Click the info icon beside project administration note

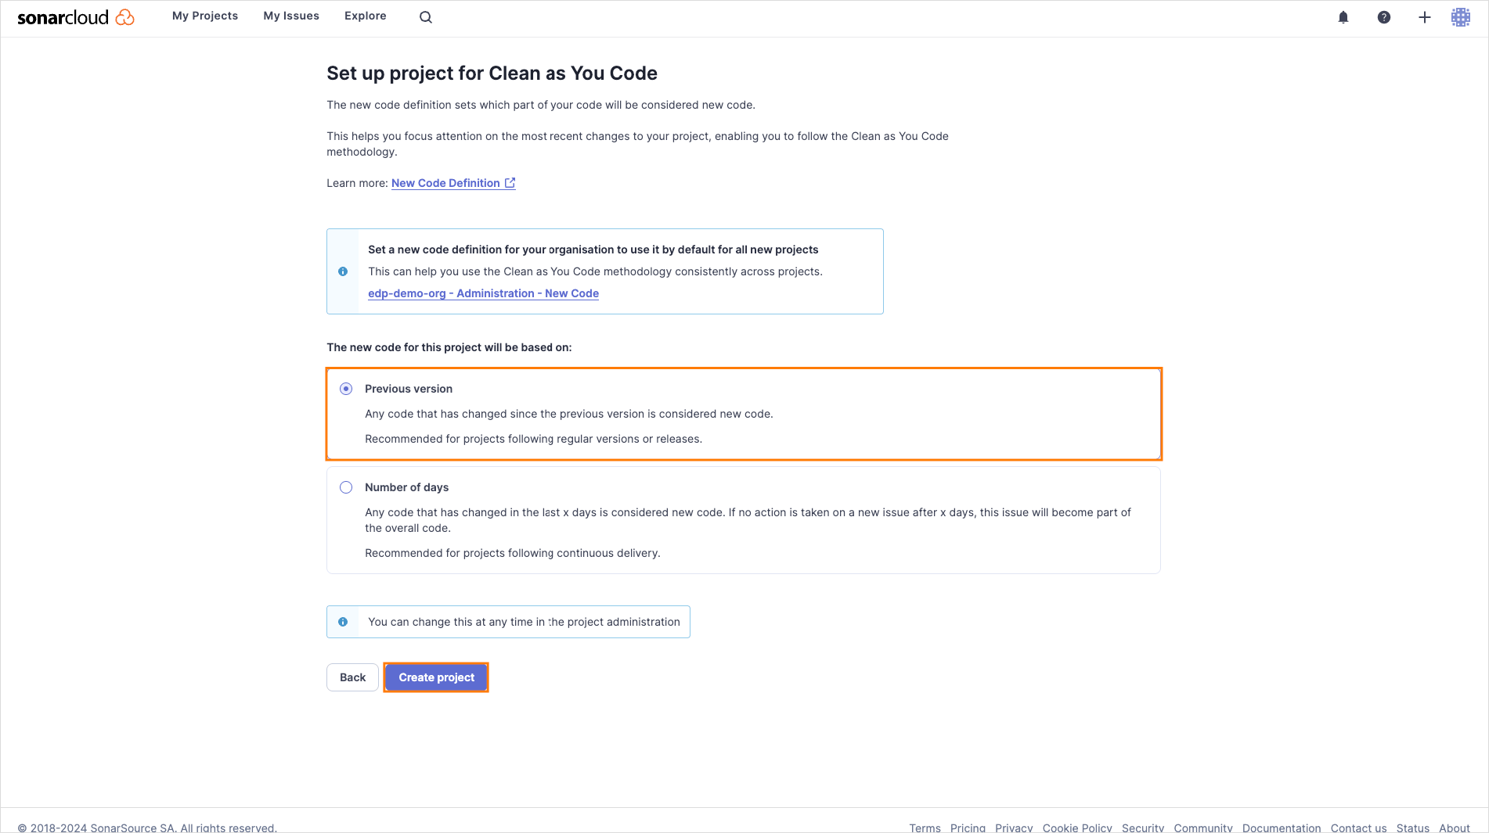[343, 622]
